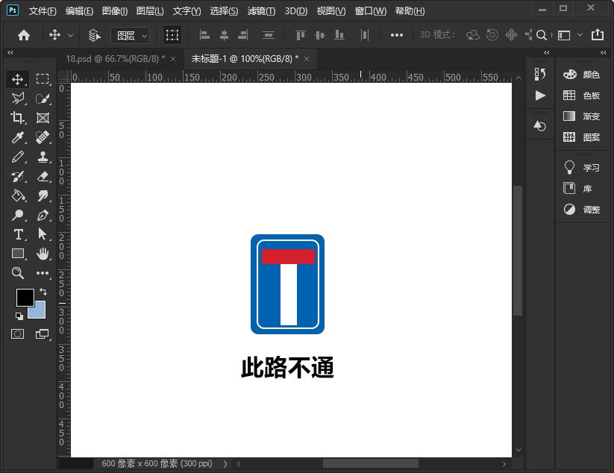The height and width of the screenshot is (473, 614).
Task: Activate the Horizontal Type tool
Action: click(x=18, y=234)
